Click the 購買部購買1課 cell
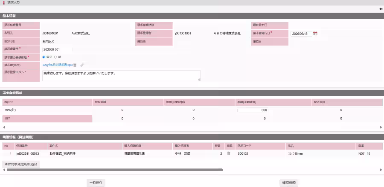384x187 pixels. click(135, 153)
